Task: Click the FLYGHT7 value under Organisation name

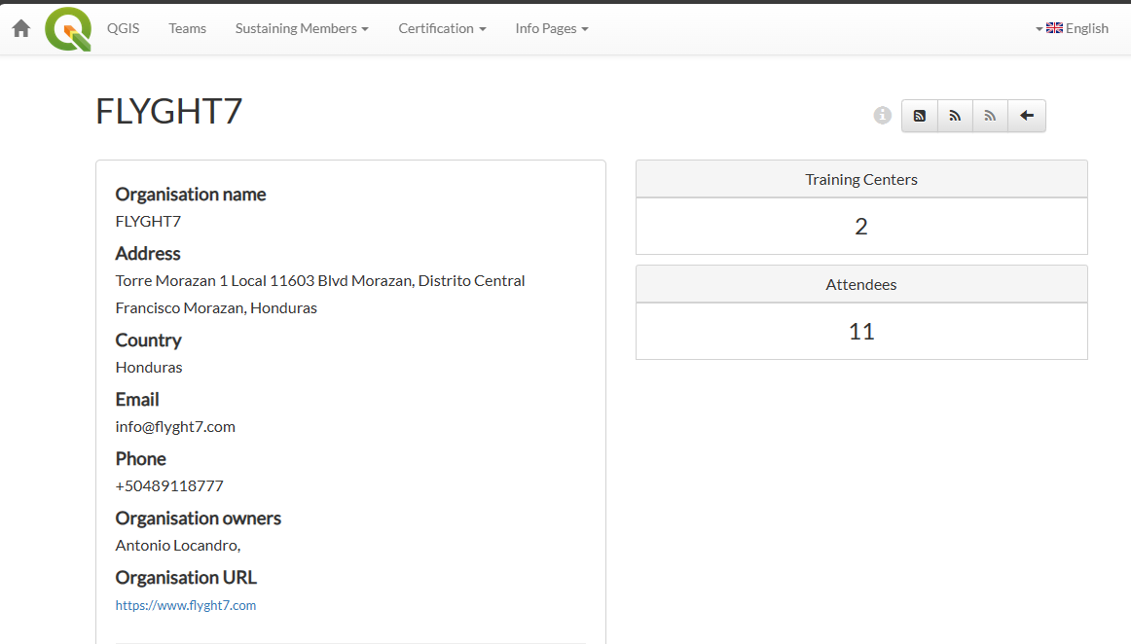Action: pos(148,222)
